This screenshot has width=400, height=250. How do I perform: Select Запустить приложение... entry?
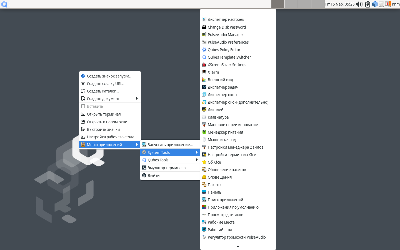tap(170, 145)
